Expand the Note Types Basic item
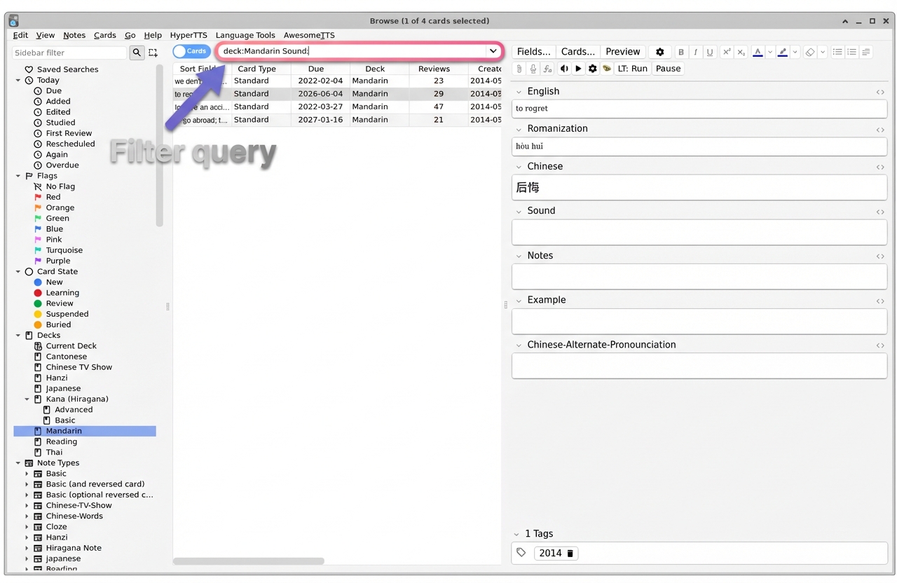 tap(27, 473)
